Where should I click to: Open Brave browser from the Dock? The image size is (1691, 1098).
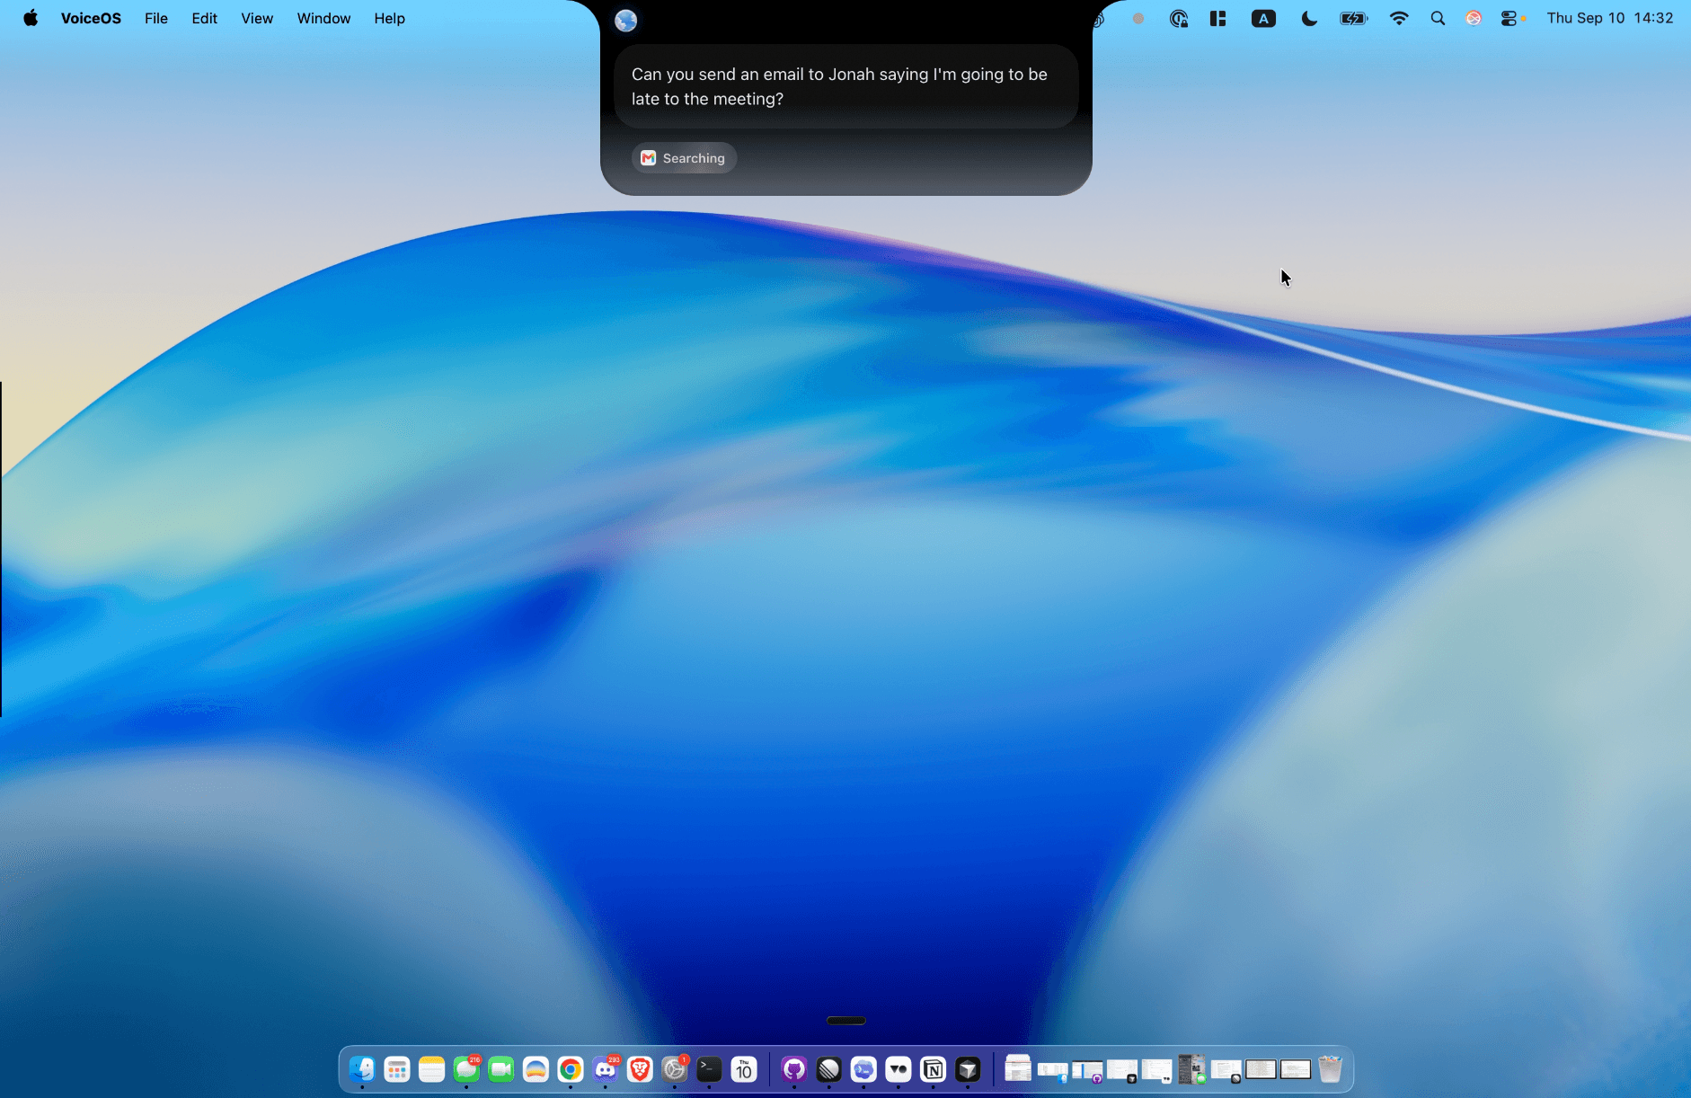[x=640, y=1069]
